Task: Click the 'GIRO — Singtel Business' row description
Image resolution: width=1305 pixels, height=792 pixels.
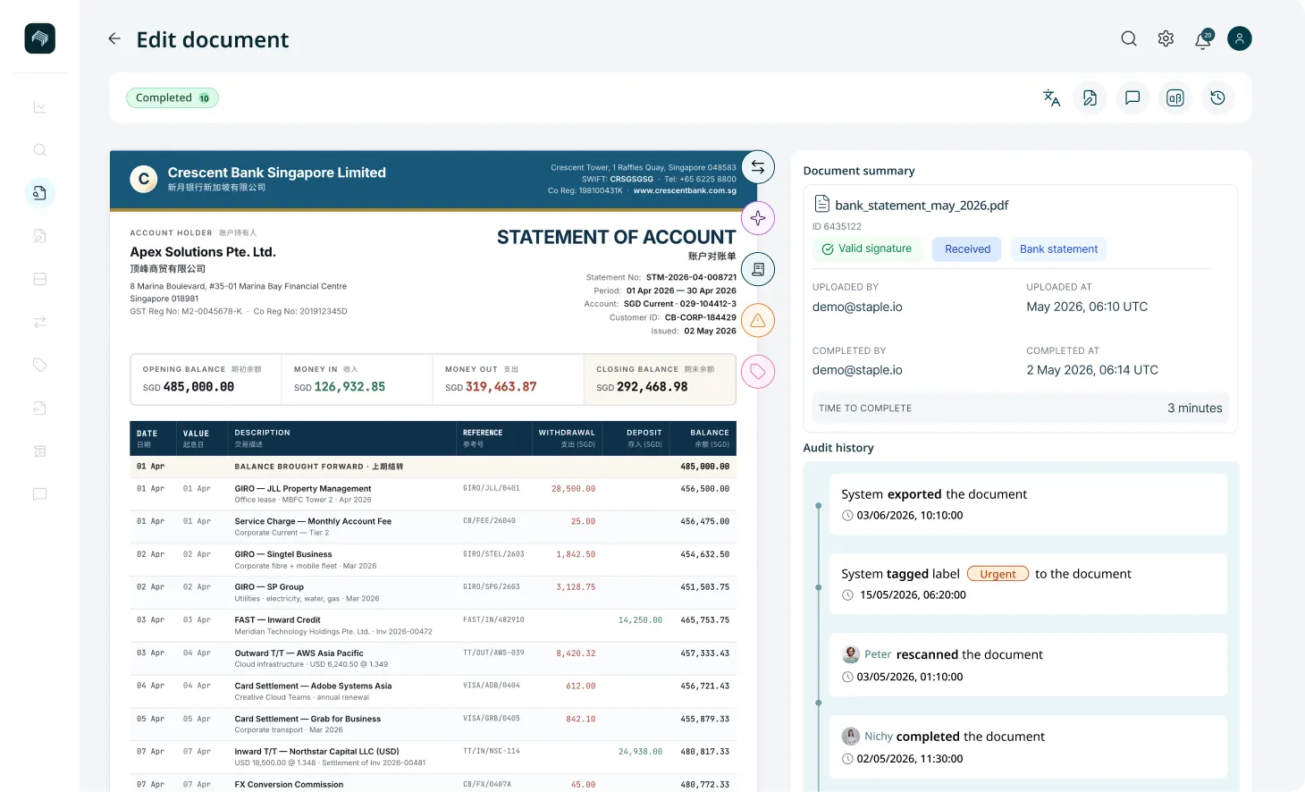Action: [283, 554]
